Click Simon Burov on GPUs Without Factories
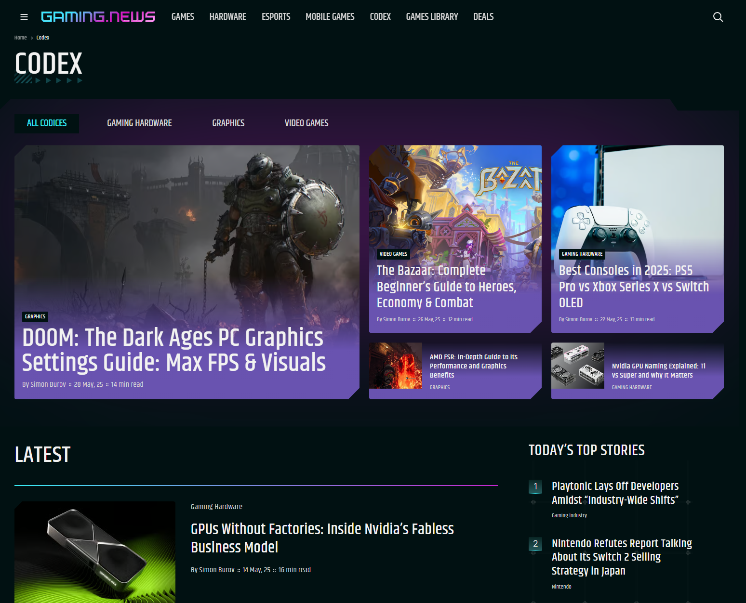 [x=217, y=570]
